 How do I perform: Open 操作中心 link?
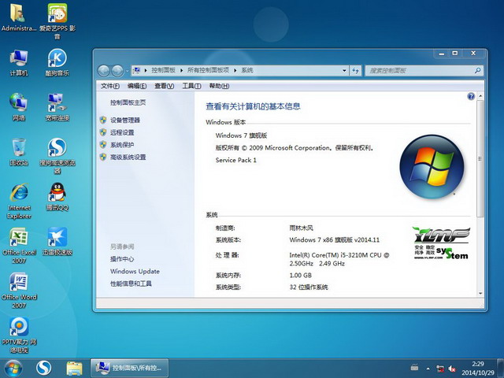(x=122, y=259)
